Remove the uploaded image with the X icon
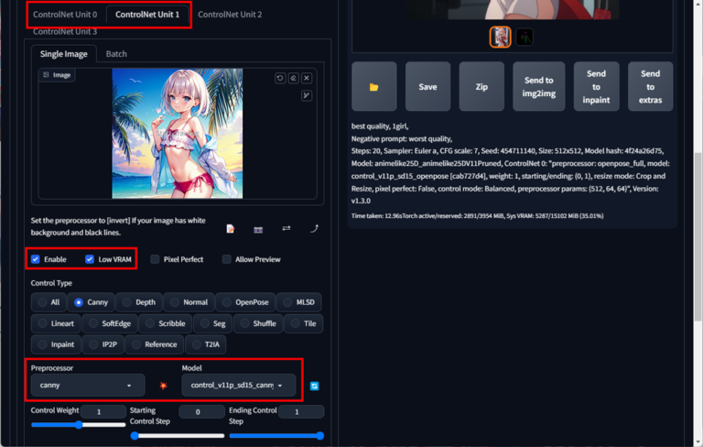The height and width of the screenshot is (447, 703). click(307, 78)
